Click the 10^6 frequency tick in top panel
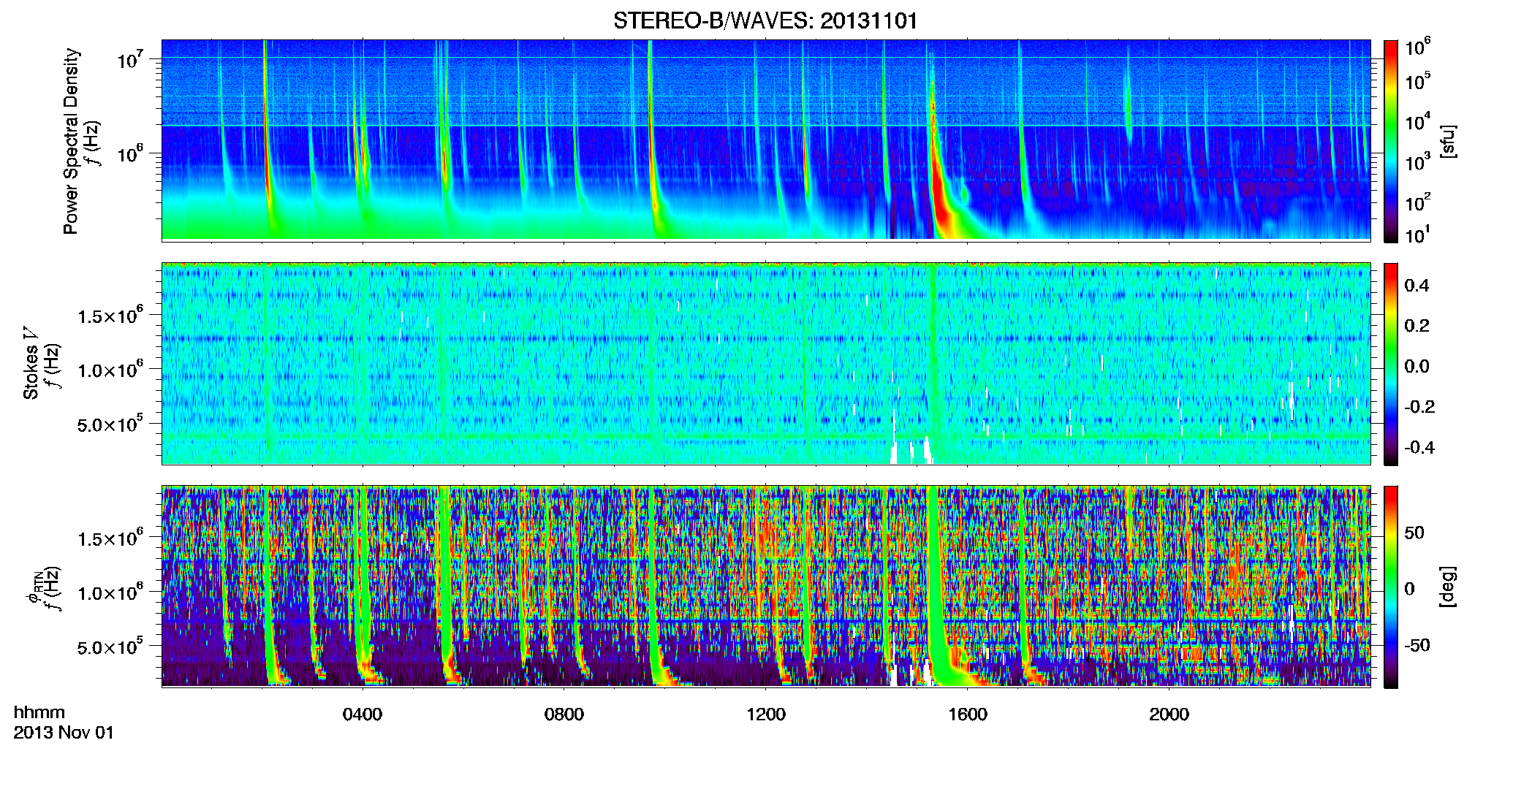This screenshot has height=789, width=1532. pyautogui.click(x=131, y=153)
